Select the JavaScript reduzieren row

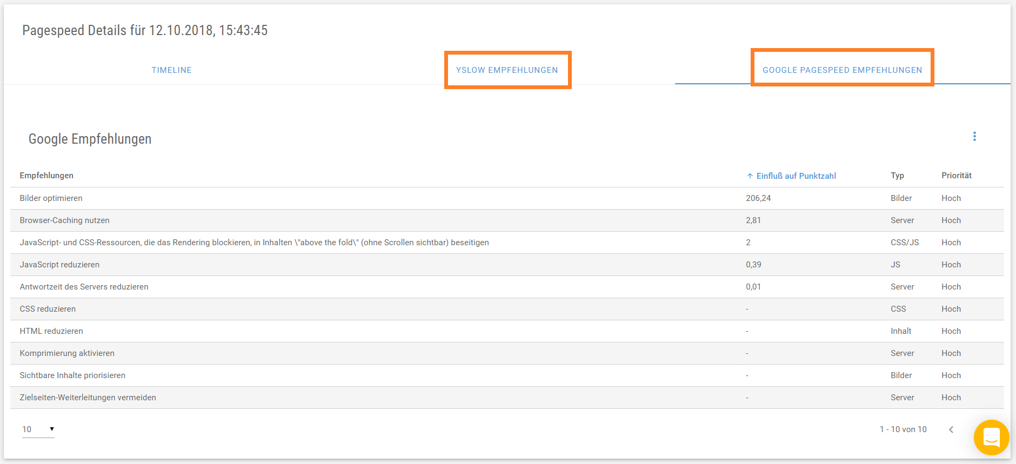coord(507,265)
